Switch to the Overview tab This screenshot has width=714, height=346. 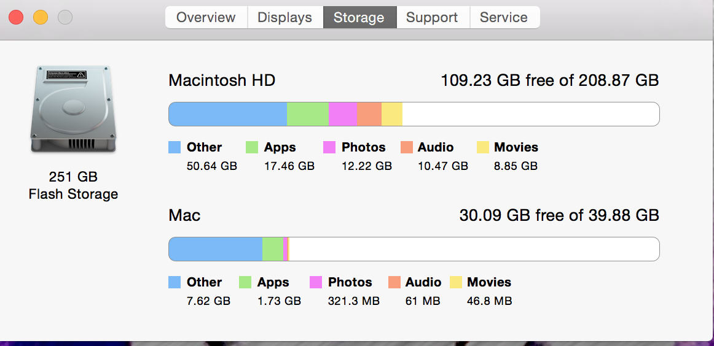click(x=206, y=17)
